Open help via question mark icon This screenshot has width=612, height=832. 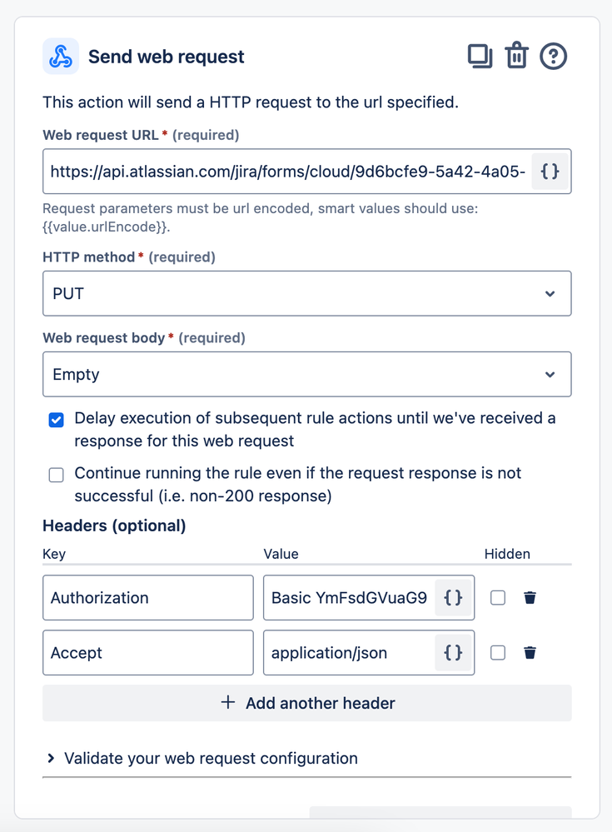point(553,57)
